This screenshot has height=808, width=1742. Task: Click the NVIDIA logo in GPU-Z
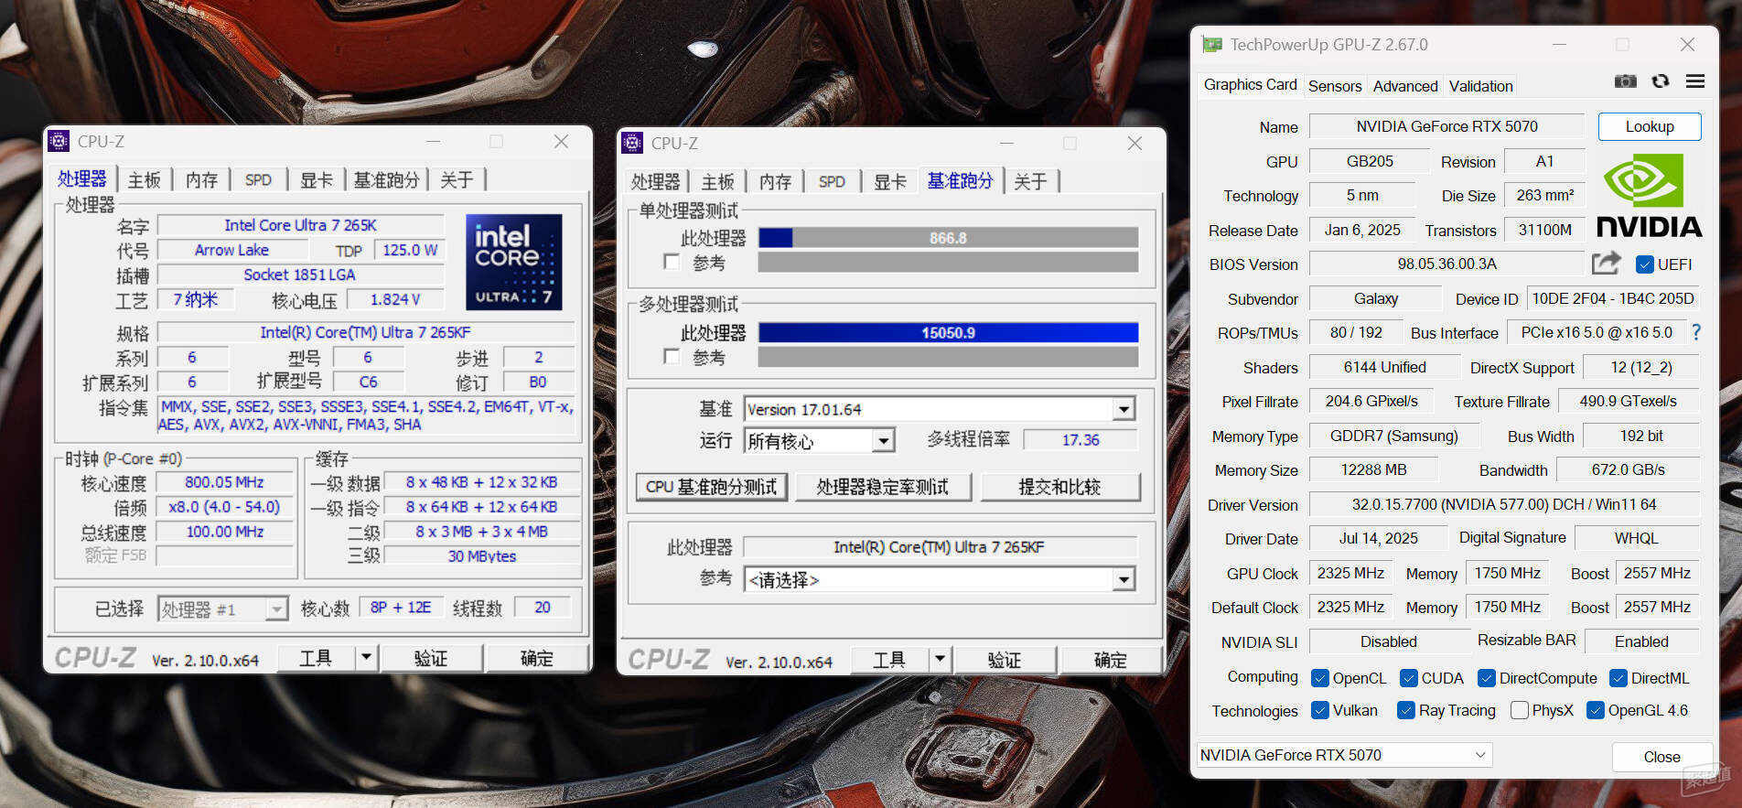(x=1649, y=195)
